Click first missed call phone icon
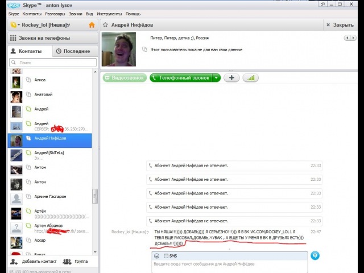This screenshot has height=273, width=364. tap(150, 166)
